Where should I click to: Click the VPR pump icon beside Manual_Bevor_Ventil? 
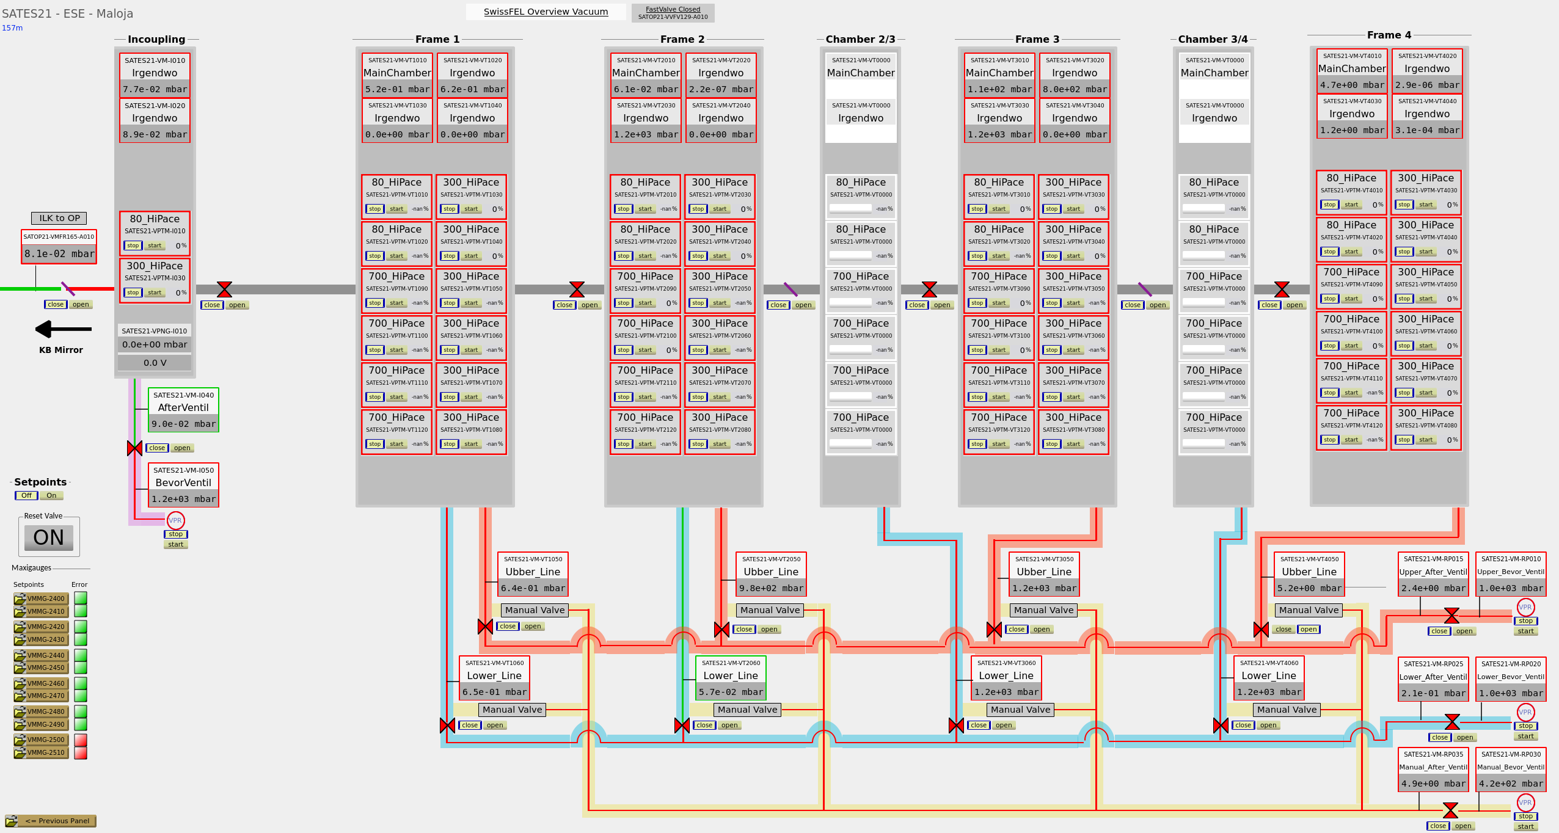pos(1525,802)
